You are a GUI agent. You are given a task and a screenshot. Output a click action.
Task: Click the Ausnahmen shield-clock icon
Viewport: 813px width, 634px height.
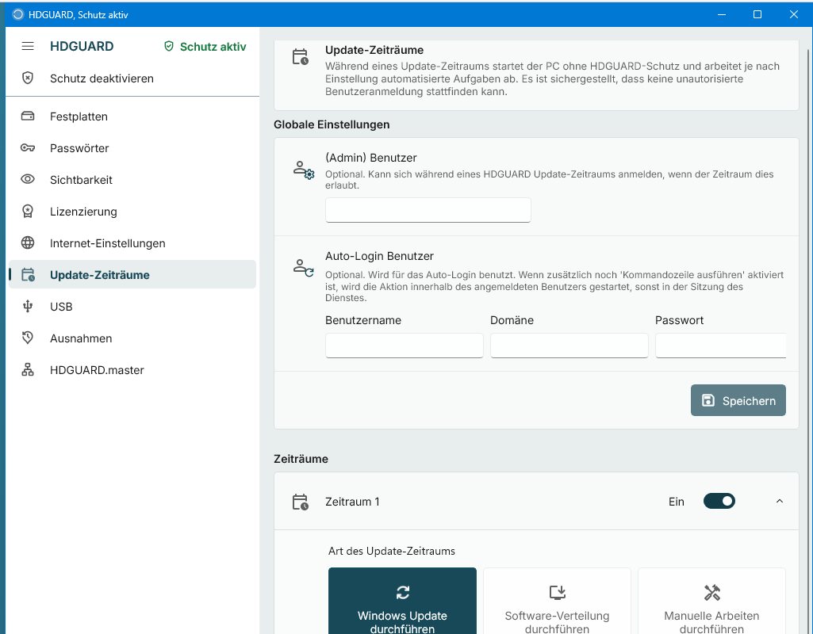(x=28, y=338)
